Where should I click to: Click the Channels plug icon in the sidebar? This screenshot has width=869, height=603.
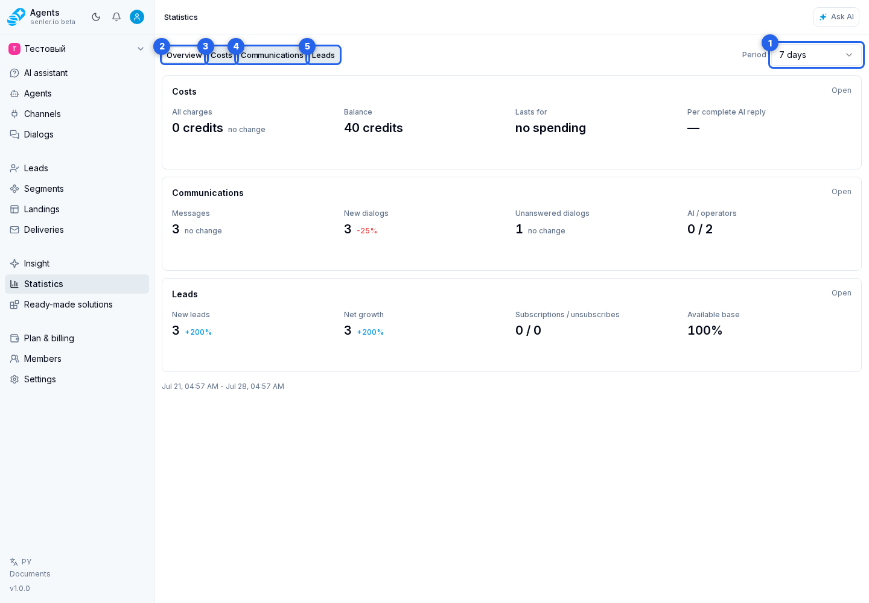click(14, 114)
